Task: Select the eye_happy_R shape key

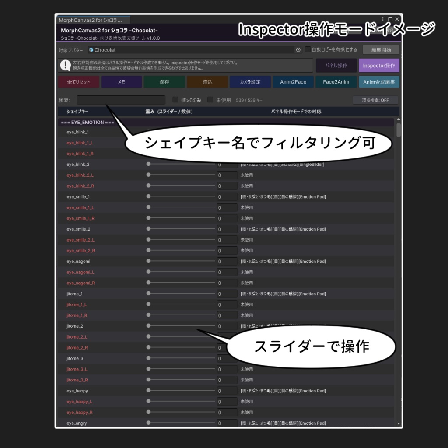Action: coord(80,412)
